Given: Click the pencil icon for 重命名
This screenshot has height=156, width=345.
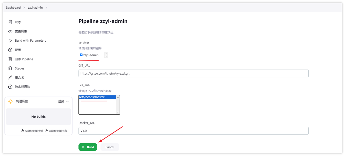Looking at the screenshot, I should [10, 78].
